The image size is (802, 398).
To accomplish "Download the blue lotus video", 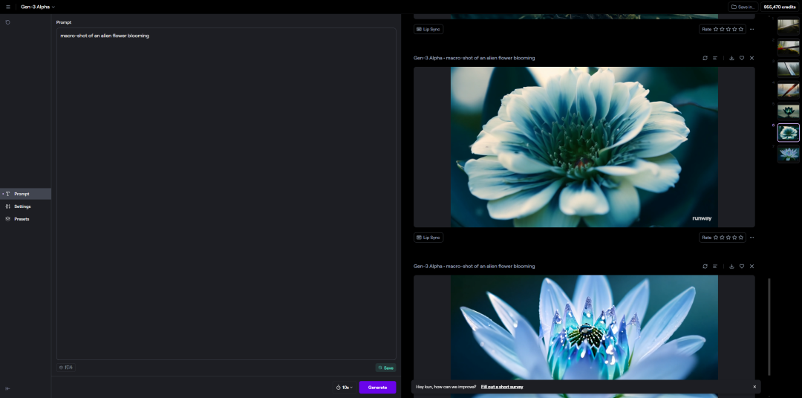I will point(731,266).
